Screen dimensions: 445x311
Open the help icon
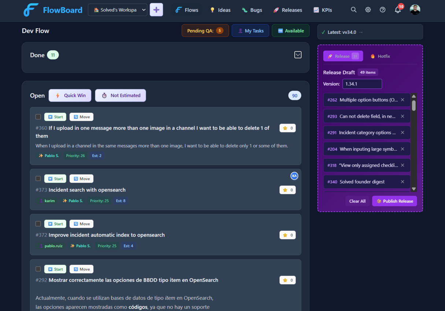[x=383, y=10]
